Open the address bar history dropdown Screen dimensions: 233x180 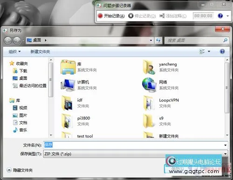[x=151, y=40]
